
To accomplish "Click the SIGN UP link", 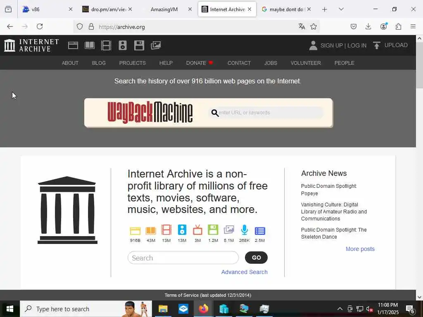I will 332,45.
